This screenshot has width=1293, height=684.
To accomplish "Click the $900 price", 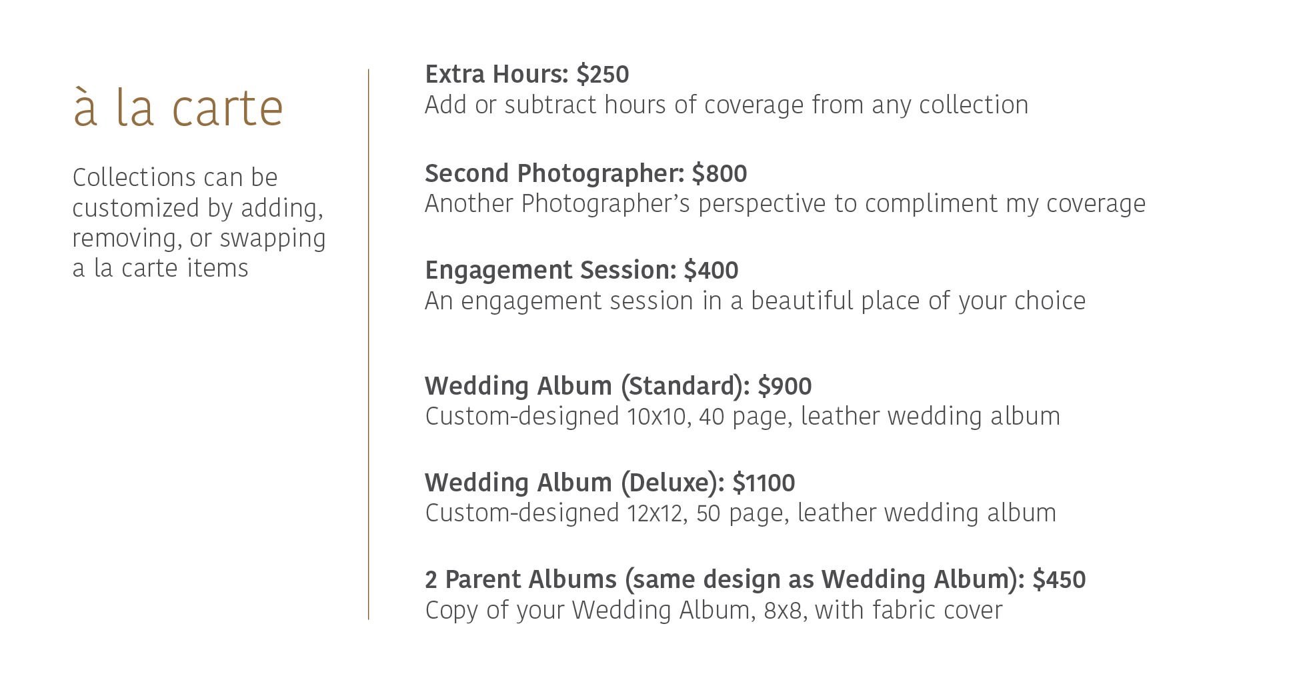I will click(785, 386).
